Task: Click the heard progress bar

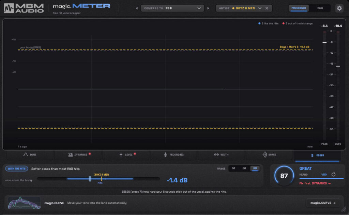Action: [x=321, y=178]
